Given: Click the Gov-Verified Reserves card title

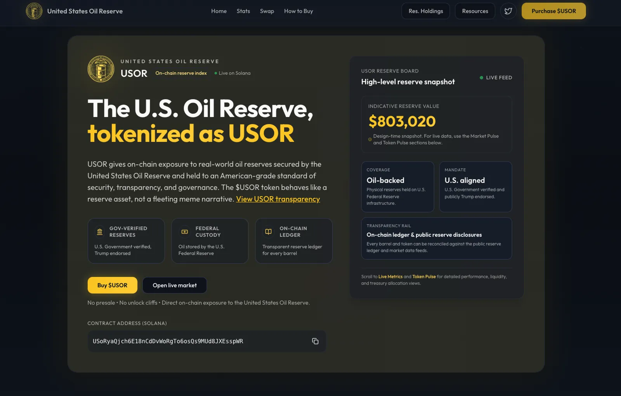Looking at the screenshot, I should (x=128, y=232).
